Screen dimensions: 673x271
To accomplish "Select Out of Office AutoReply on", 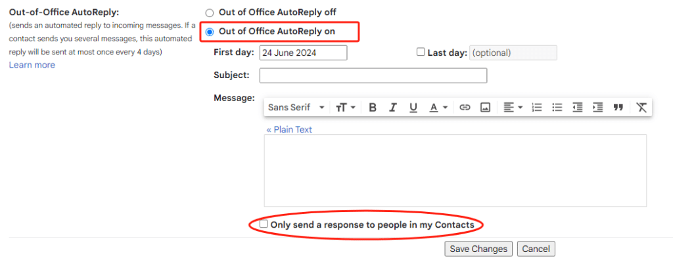I will click(x=210, y=31).
